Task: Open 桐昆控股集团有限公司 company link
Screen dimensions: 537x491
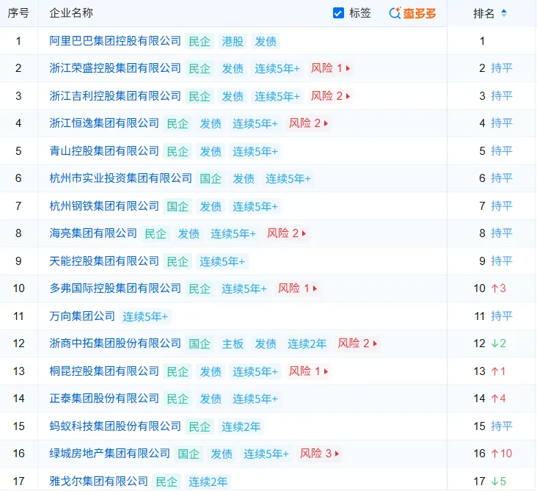Action: pyautogui.click(x=104, y=371)
